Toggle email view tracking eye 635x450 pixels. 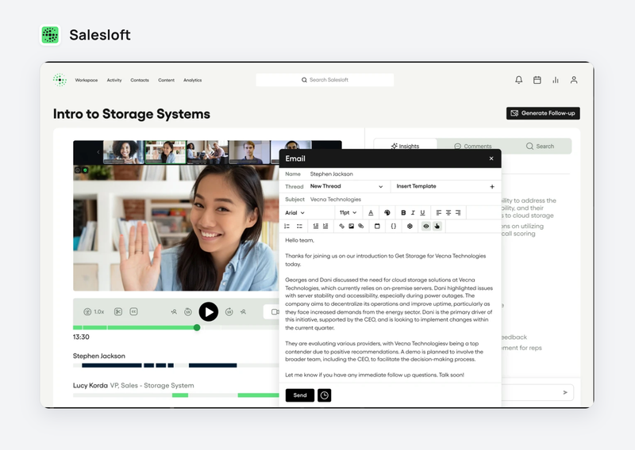pyautogui.click(x=426, y=226)
